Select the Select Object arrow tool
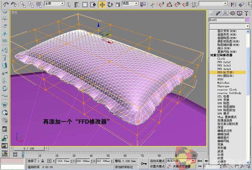The image size is (252, 170). [69, 5]
